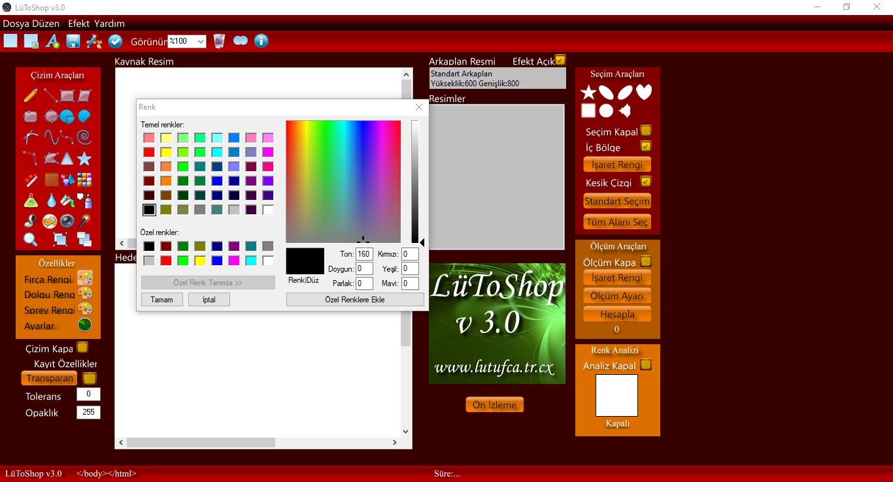This screenshot has width=893, height=482.
Task: Pick the red swatch in Temel renkler
Action: (x=149, y=152)
